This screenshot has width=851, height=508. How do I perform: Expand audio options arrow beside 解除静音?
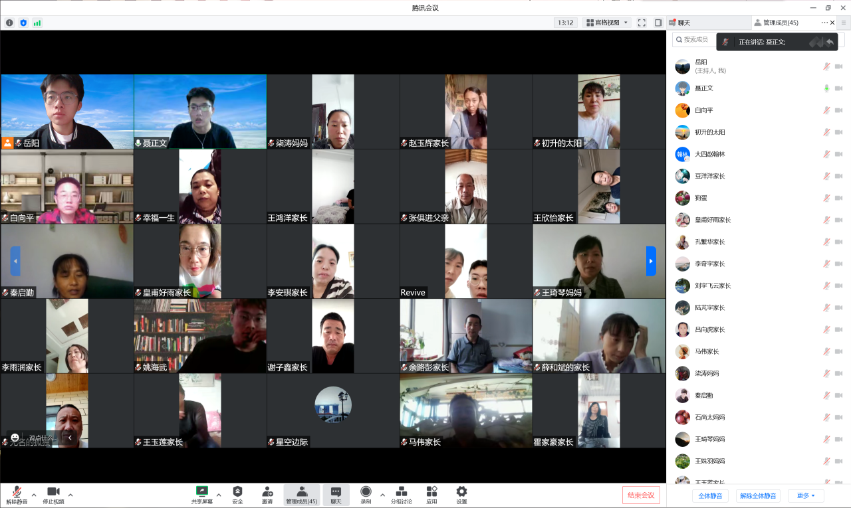[x=34, y=495]
